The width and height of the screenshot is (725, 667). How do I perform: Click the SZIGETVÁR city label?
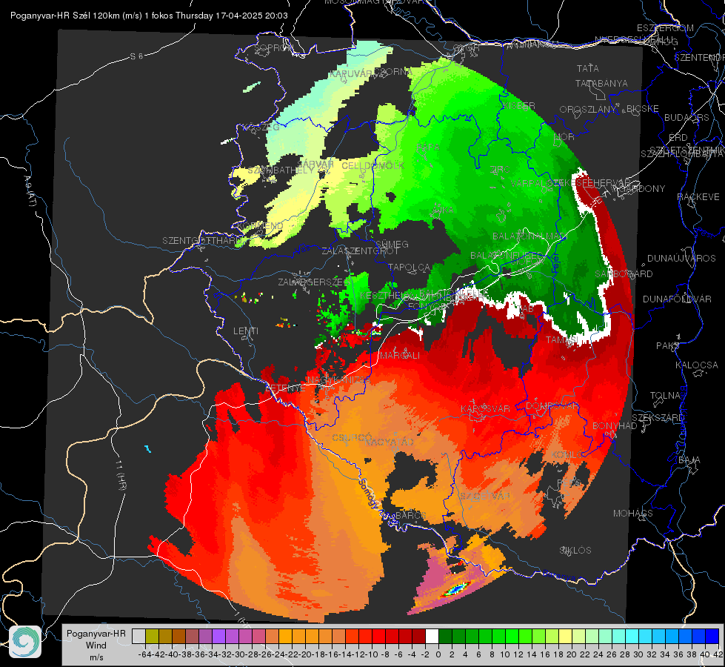[x=485, y=496]
